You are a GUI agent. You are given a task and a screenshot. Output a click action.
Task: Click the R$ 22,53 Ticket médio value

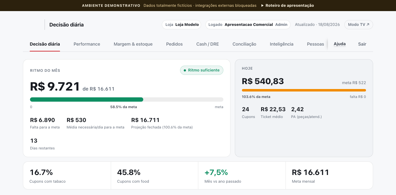tap(273, 109)
